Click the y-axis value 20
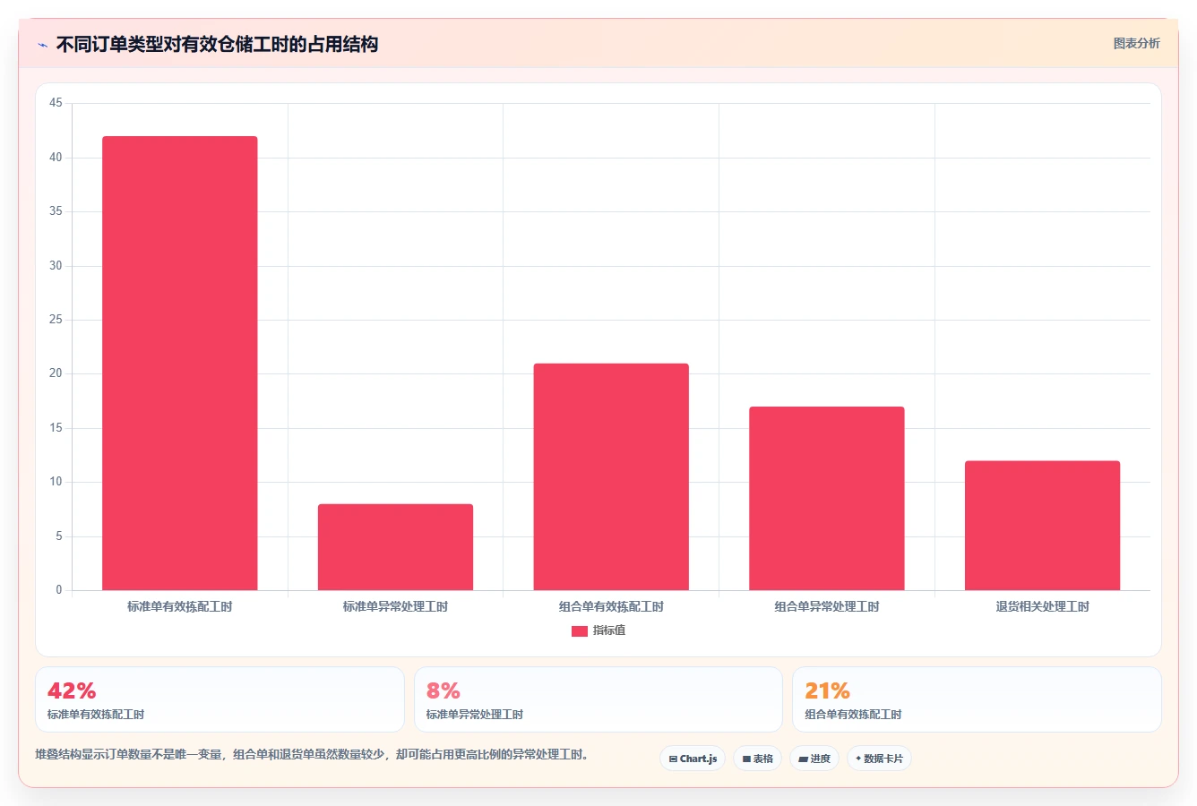1197x806 pixels. 56,373
